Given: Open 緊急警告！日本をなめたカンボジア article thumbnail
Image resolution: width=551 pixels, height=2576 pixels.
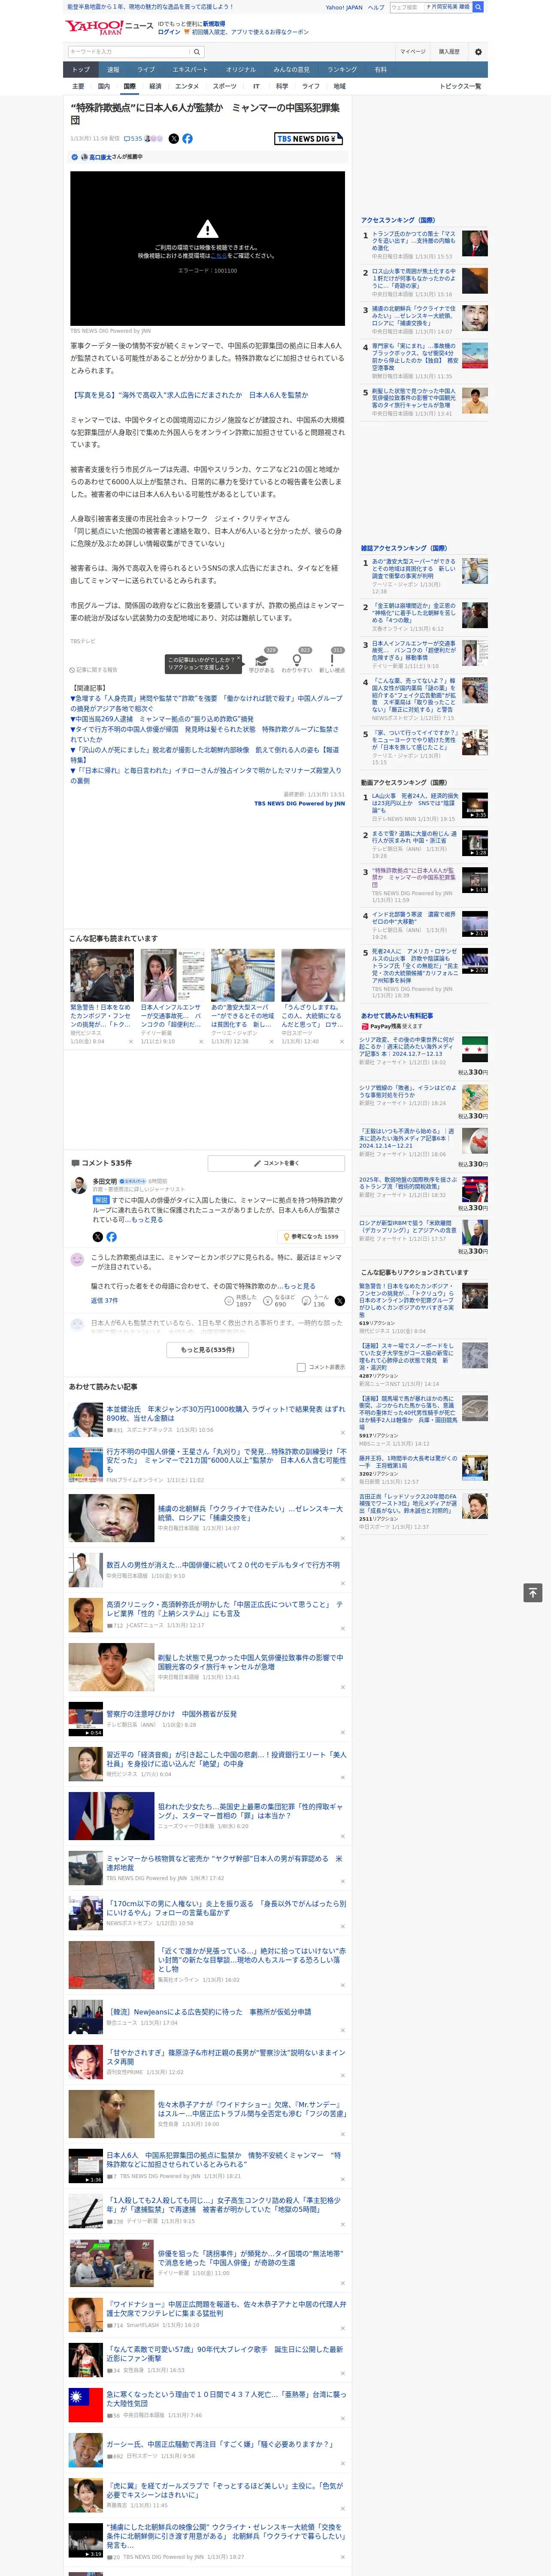Looking at the screenshot, I should tap(102, 975).
